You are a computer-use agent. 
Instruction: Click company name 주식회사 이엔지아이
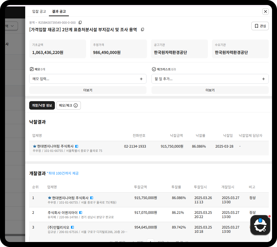[x=63, y=213]
